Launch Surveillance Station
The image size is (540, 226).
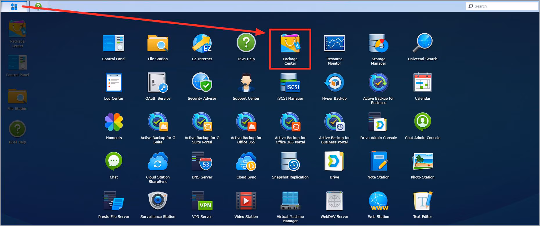[158, 205]
